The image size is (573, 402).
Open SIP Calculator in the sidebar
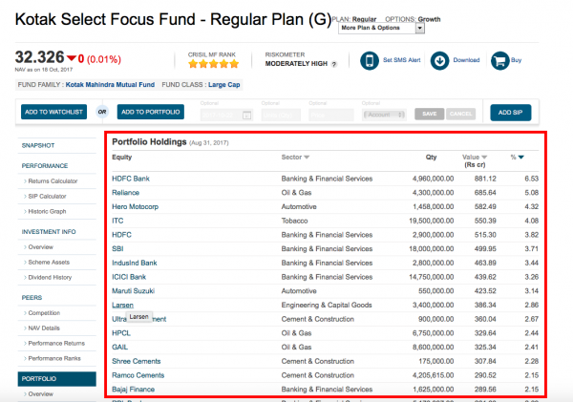pos(47,197)
